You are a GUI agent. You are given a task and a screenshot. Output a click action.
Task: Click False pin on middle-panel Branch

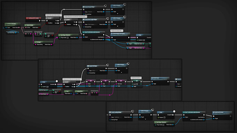click(75, 86)
